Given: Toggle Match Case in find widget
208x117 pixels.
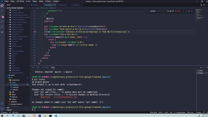Looking at the screenshot, I should tap(168, 11).
